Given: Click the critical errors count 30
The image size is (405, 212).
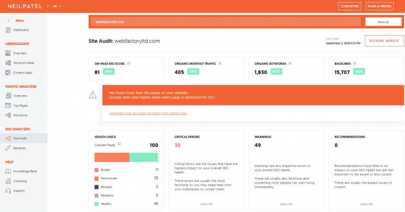Looking at the screenshot, I should click(178, 145).
